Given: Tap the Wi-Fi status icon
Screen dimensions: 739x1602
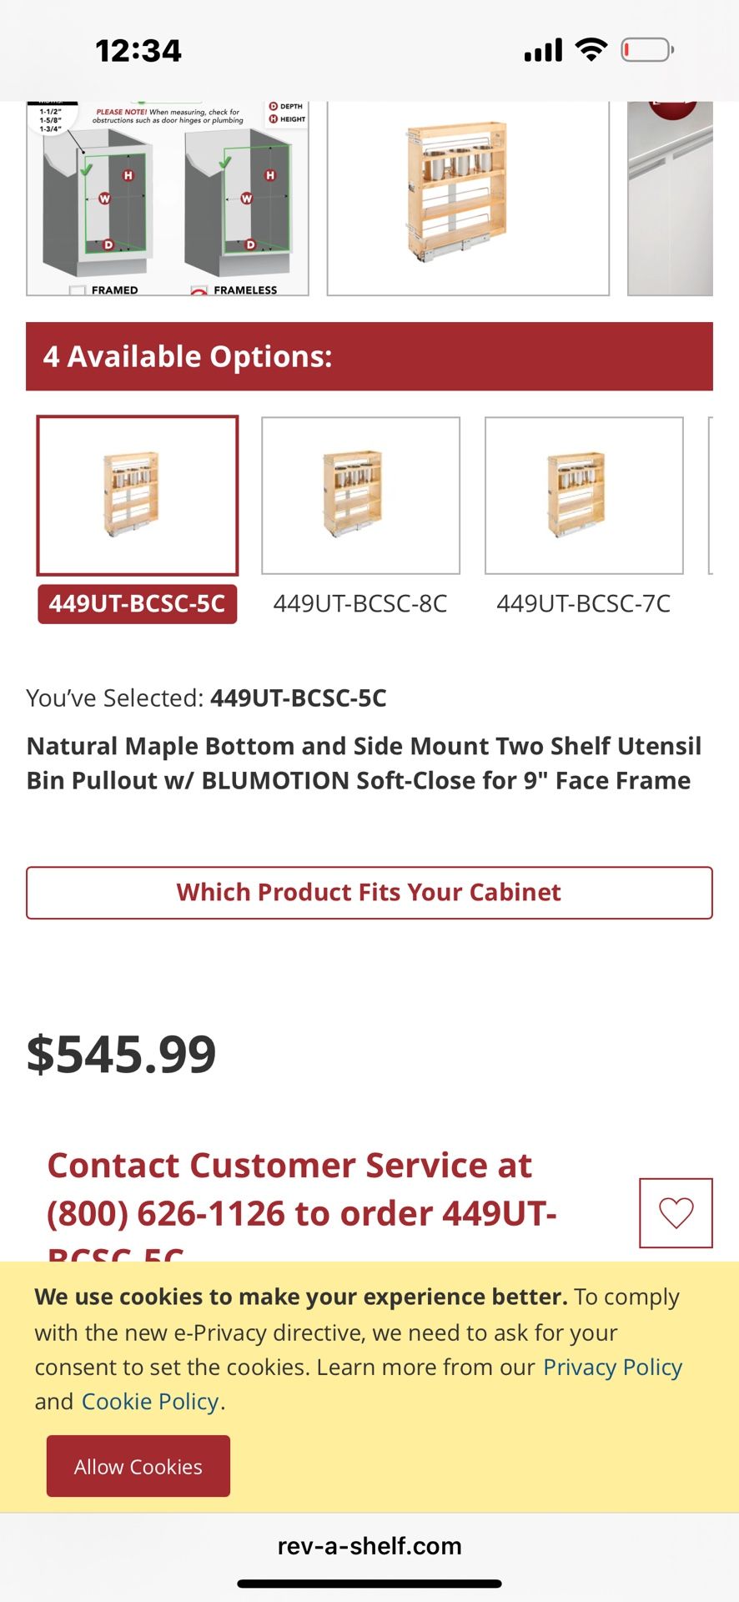Looking at the screenshot, I should [591, 50].
